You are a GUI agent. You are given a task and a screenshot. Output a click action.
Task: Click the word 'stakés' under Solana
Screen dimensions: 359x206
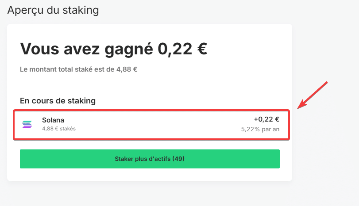[68, 129]
